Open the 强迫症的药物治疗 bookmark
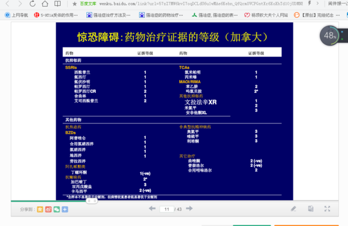 pyautogui.click(x=161, y=15)
